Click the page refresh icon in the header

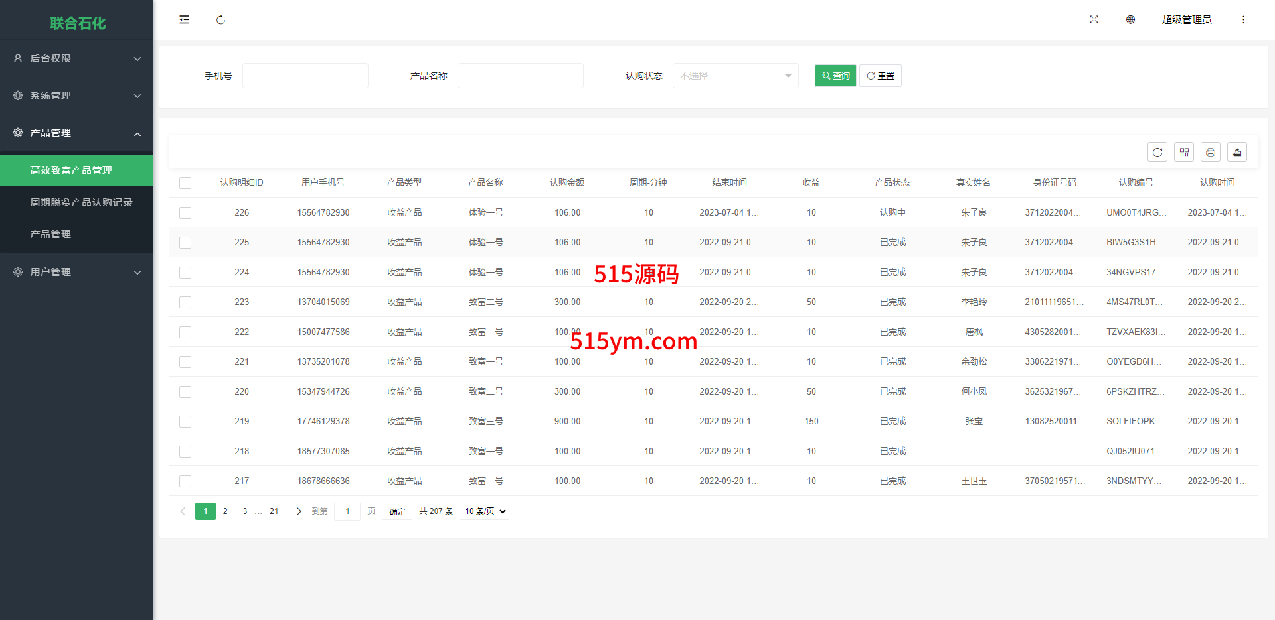(x=220, y=20)
